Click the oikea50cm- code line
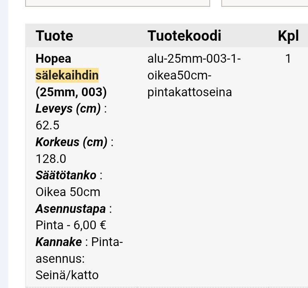Screen dimensions: 308x288 [x=179, y=75]
